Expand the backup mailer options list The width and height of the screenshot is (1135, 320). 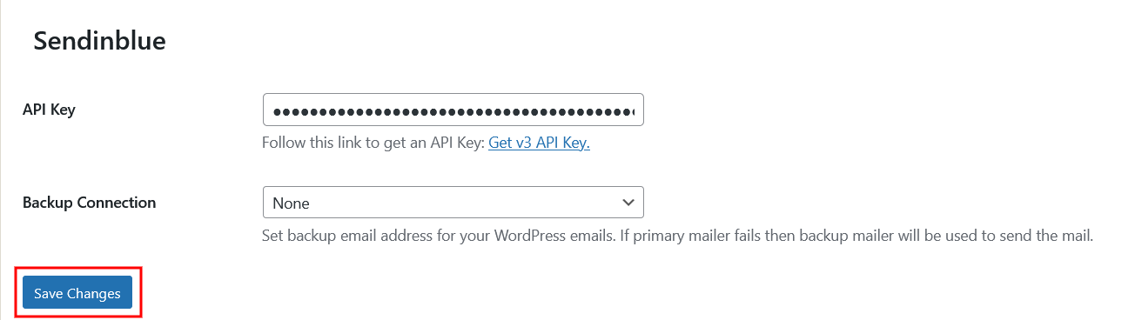[453, 203]
